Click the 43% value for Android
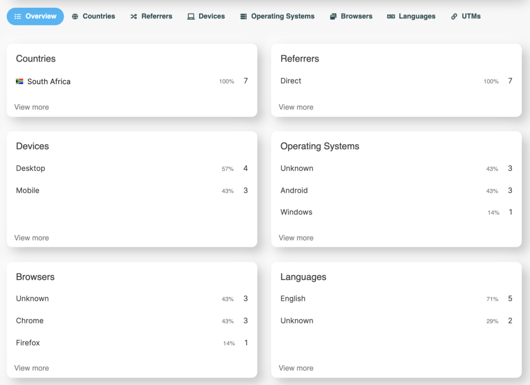530x385 pixels. 492,191
